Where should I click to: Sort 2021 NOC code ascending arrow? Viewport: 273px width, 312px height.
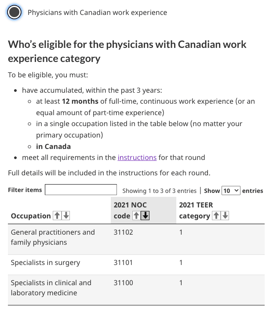[136, 216]
